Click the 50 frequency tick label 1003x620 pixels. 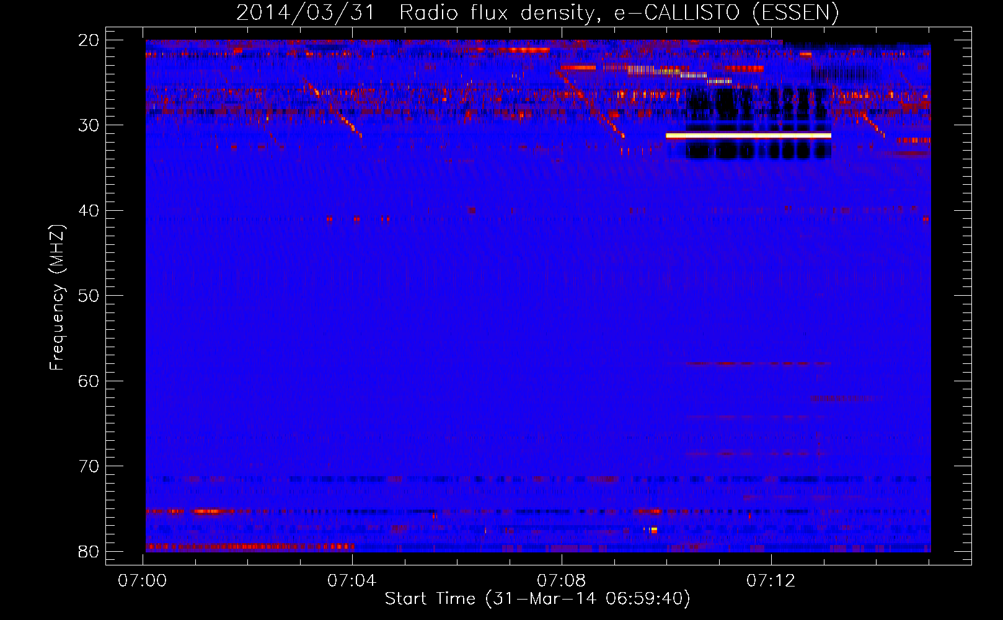pyautogui.click(x=89, y=296)
